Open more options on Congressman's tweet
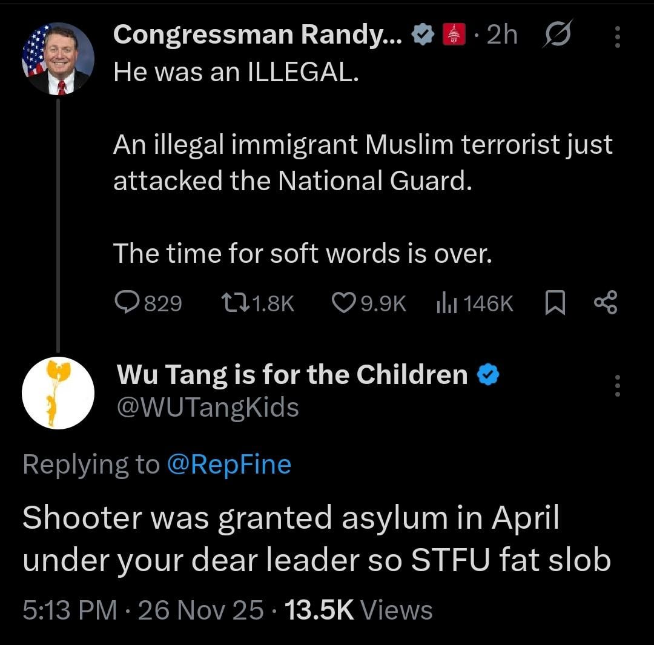This screenshot has width=654, height=645. point(617,37)
